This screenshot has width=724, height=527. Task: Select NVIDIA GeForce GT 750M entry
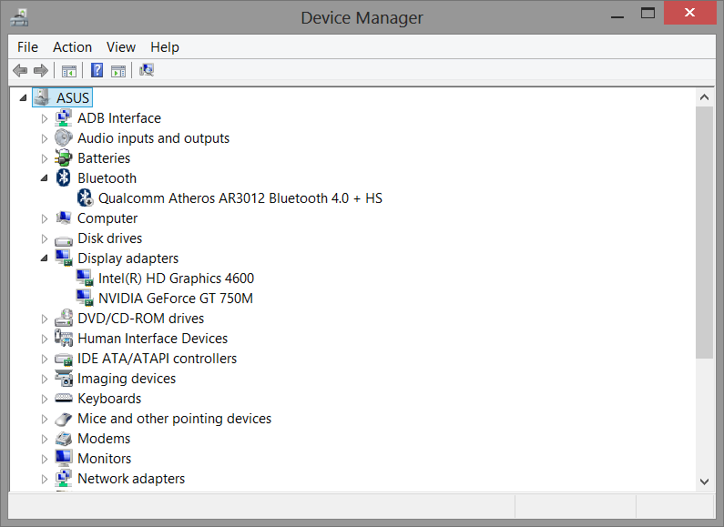click(176, 299)
